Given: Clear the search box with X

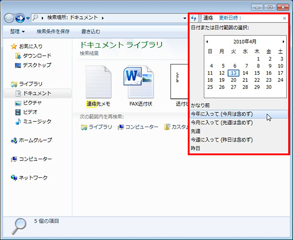Looking at the screenshot, I should (x=285, y=19).
